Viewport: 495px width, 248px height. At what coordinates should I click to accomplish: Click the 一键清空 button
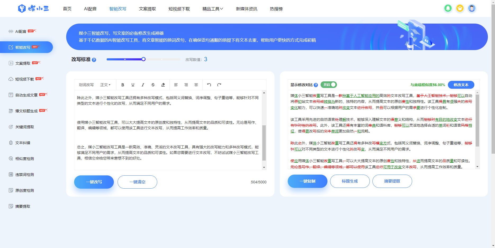pyautogui.click(x=137, y=182)
